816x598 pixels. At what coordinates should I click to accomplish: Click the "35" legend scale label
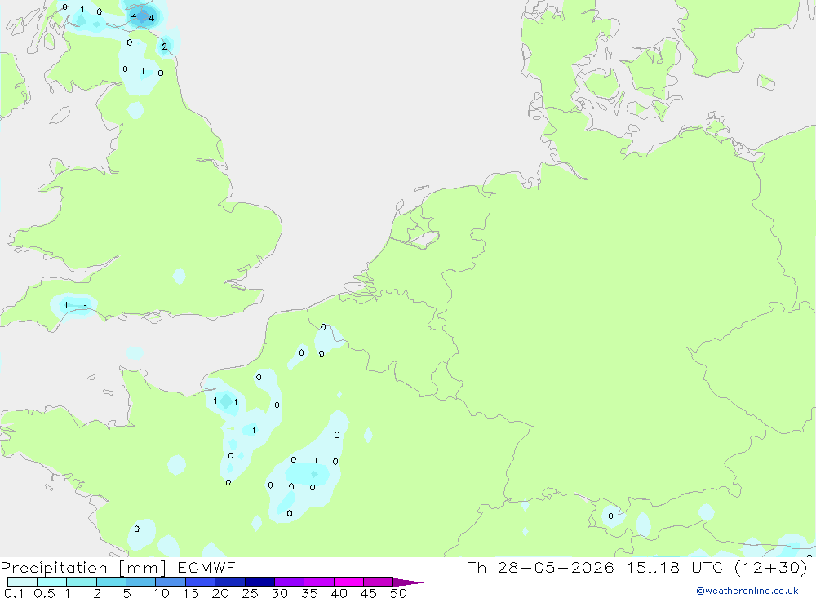(x=309, y=593)
